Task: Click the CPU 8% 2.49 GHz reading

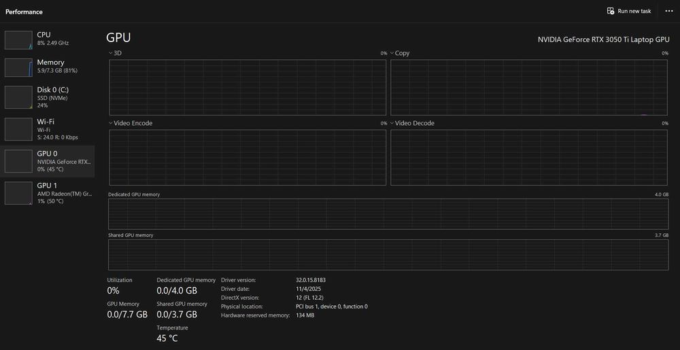Action: (x=53, y=43)
